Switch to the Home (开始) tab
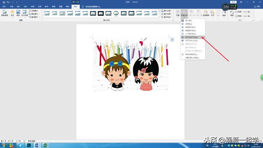263x148 pixels. (12, 7)
